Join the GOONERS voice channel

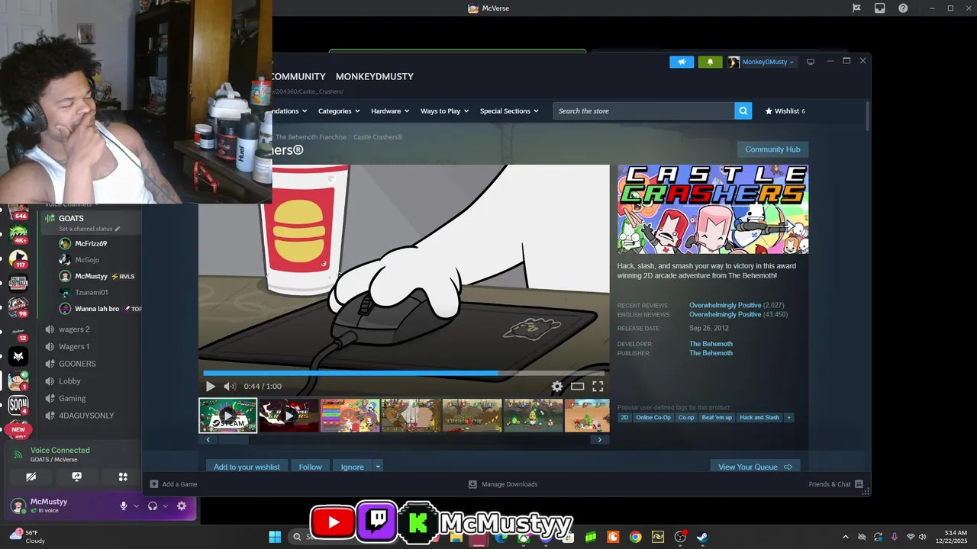[77, 364]
